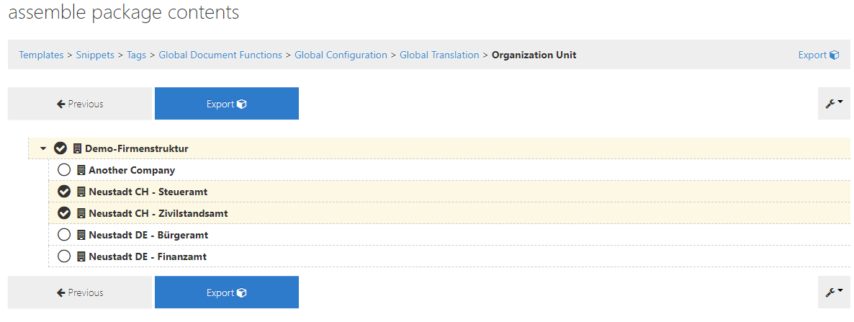Go back with the bottom Previous button

79,292
